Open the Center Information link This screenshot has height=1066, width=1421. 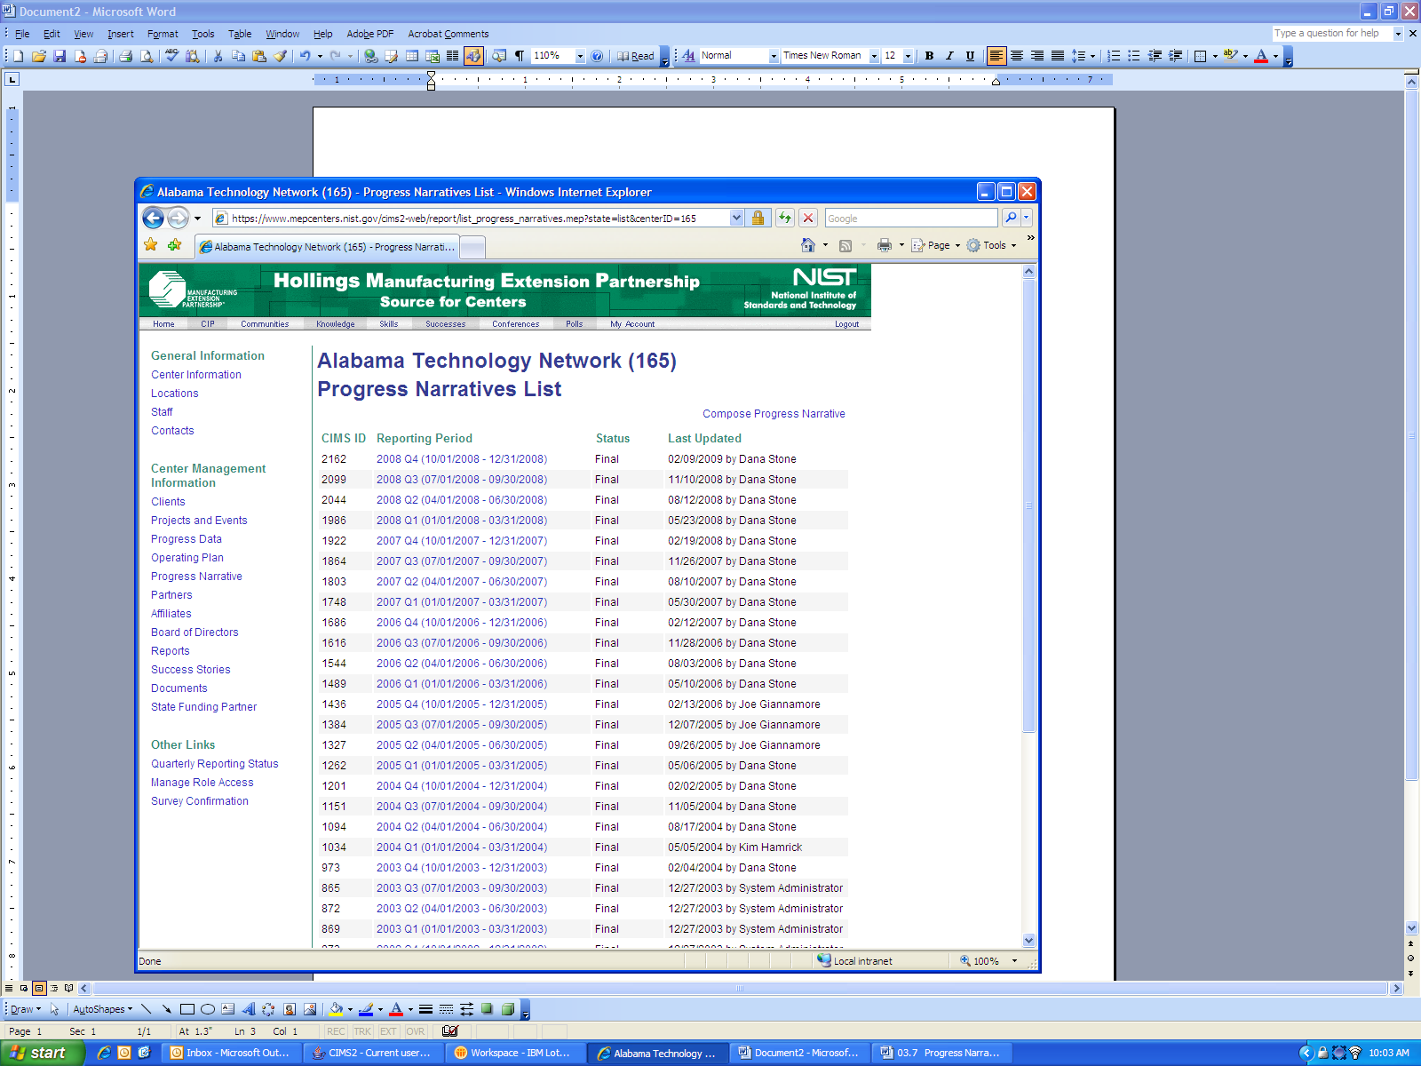[196, 375]
